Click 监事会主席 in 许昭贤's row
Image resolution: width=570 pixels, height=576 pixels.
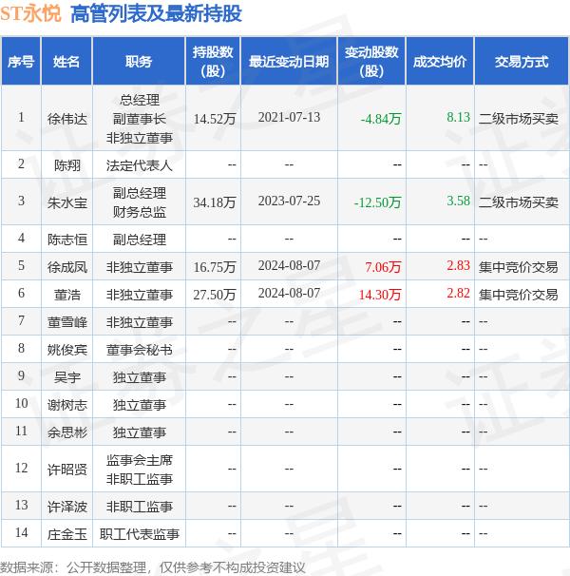click(x=140, y=460)
